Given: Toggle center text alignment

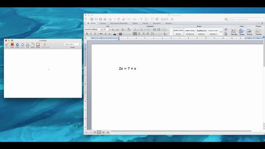Looking at the screenshot, I should [139, 34].
